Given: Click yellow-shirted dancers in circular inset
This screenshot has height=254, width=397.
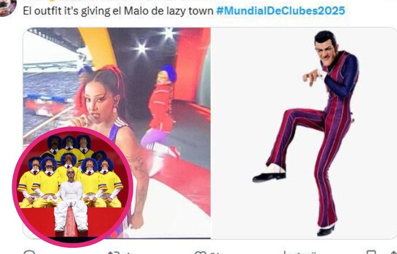Looking at the screenshot, I should click(70, 172).
